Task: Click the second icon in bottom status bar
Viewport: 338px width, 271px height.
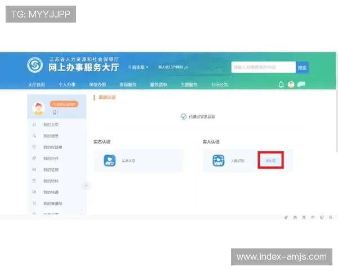Action: (x=295, y=217)
